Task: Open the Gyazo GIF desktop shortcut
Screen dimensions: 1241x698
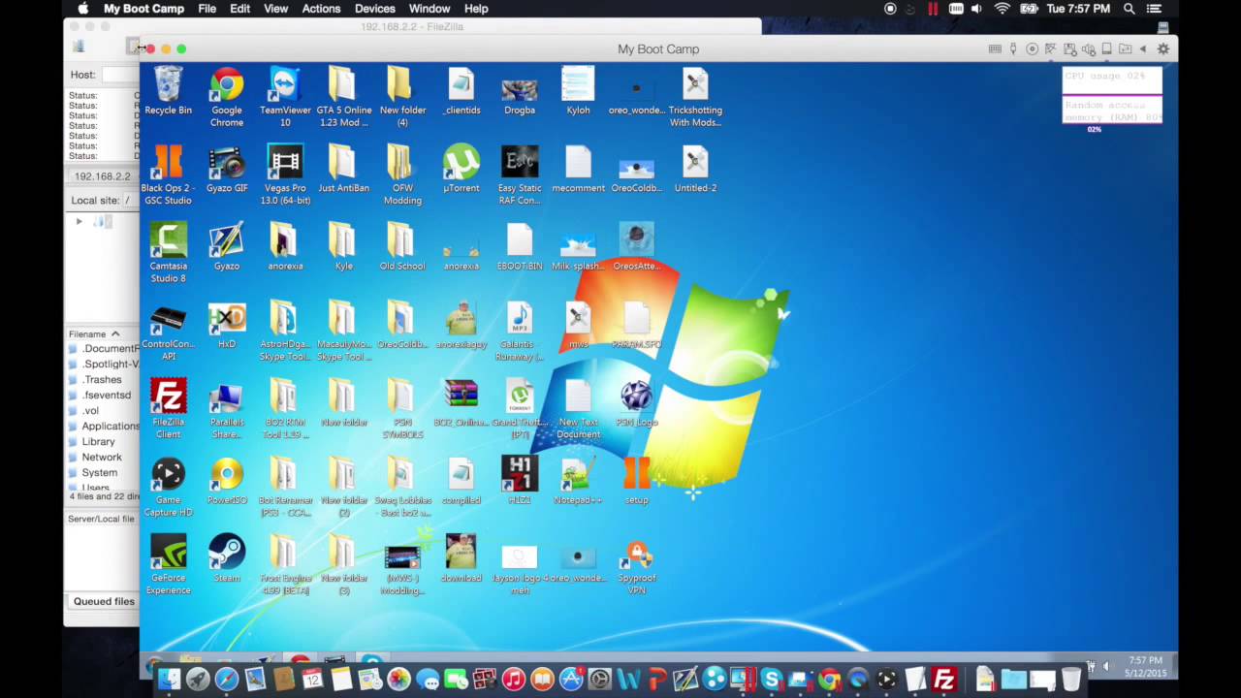Action: 227,170
